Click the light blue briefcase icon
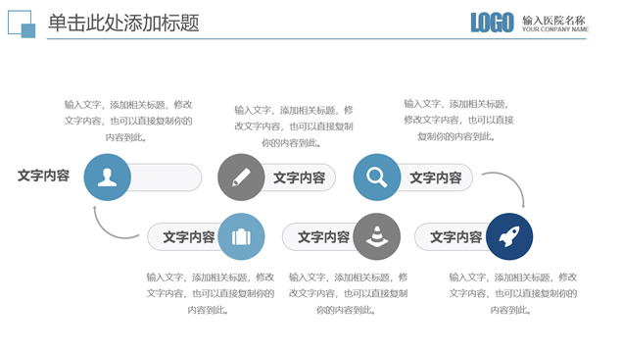This screenshot has width=622, height=354. [x=241, y=236]
